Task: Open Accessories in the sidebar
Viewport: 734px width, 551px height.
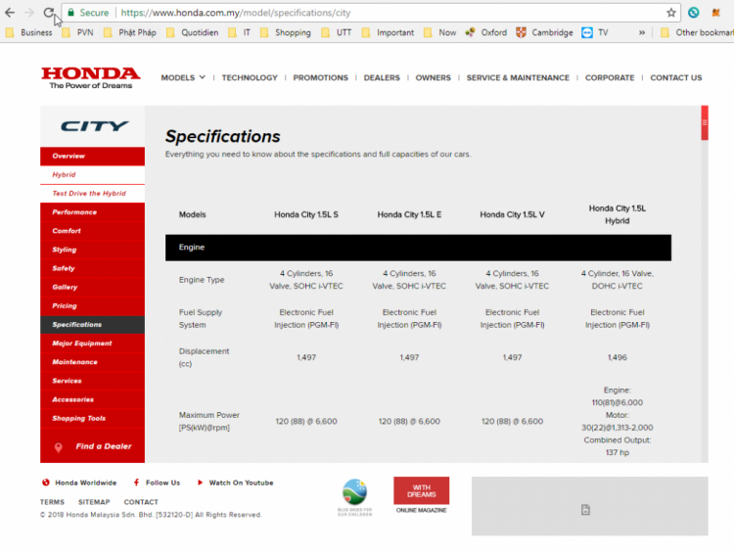Action: [92, 399]
